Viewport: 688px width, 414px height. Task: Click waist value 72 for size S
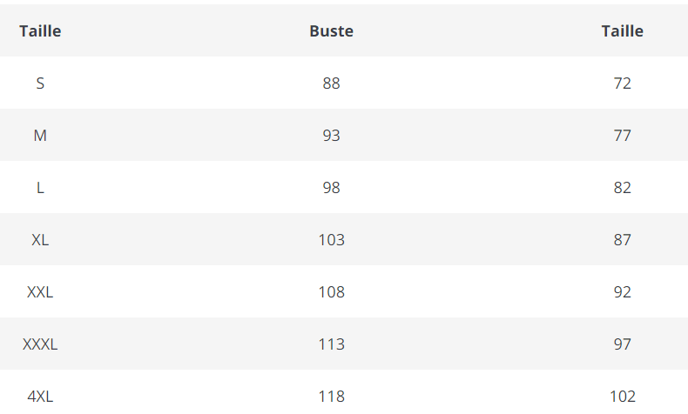(x=622, y=83)
